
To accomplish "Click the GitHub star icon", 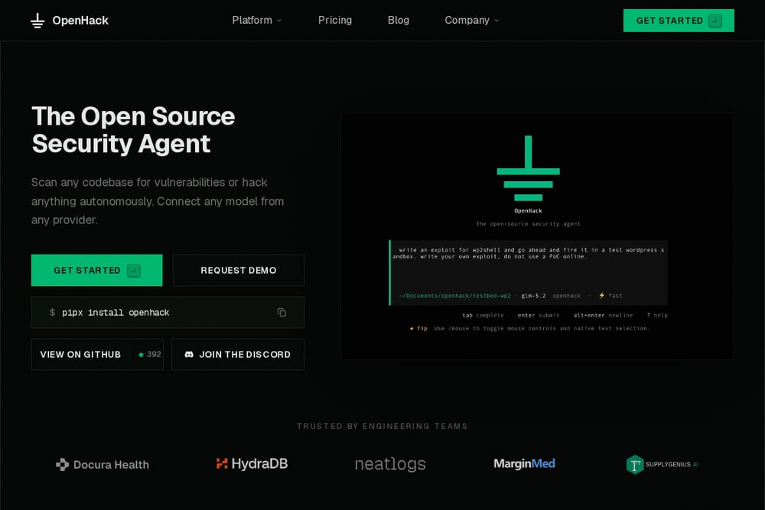I will 141,355.
